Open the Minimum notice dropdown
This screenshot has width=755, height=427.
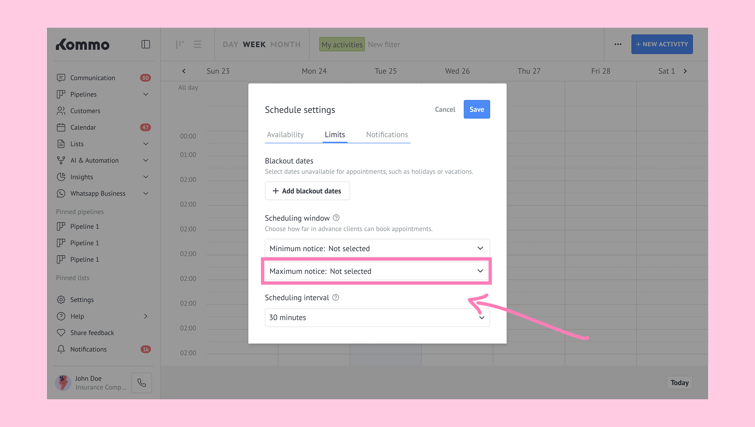[x=377, y=248]
